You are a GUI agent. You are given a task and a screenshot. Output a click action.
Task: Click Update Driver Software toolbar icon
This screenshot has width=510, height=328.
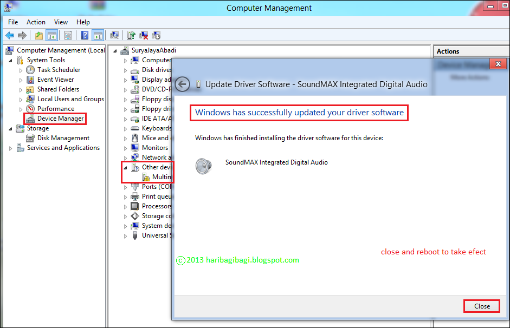(131, 35)
